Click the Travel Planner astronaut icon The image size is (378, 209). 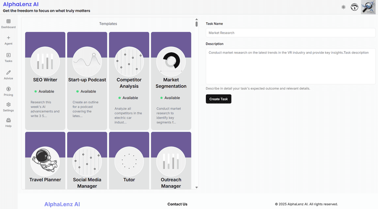pos(45,161)
